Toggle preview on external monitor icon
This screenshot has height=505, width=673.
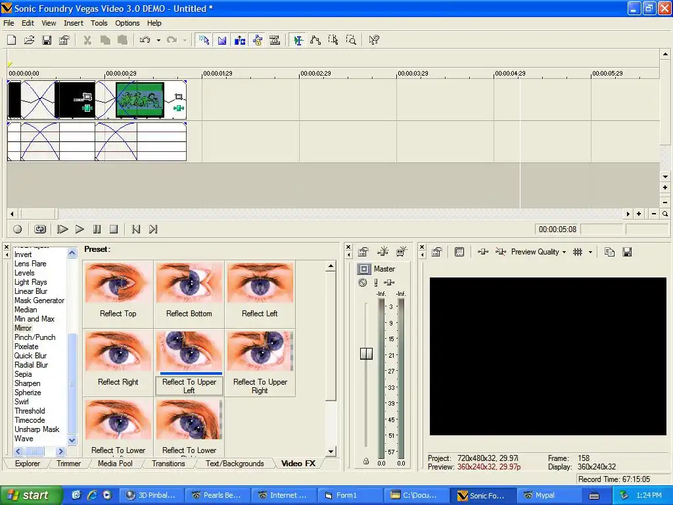pyautogui.click(x=459, y=252)
